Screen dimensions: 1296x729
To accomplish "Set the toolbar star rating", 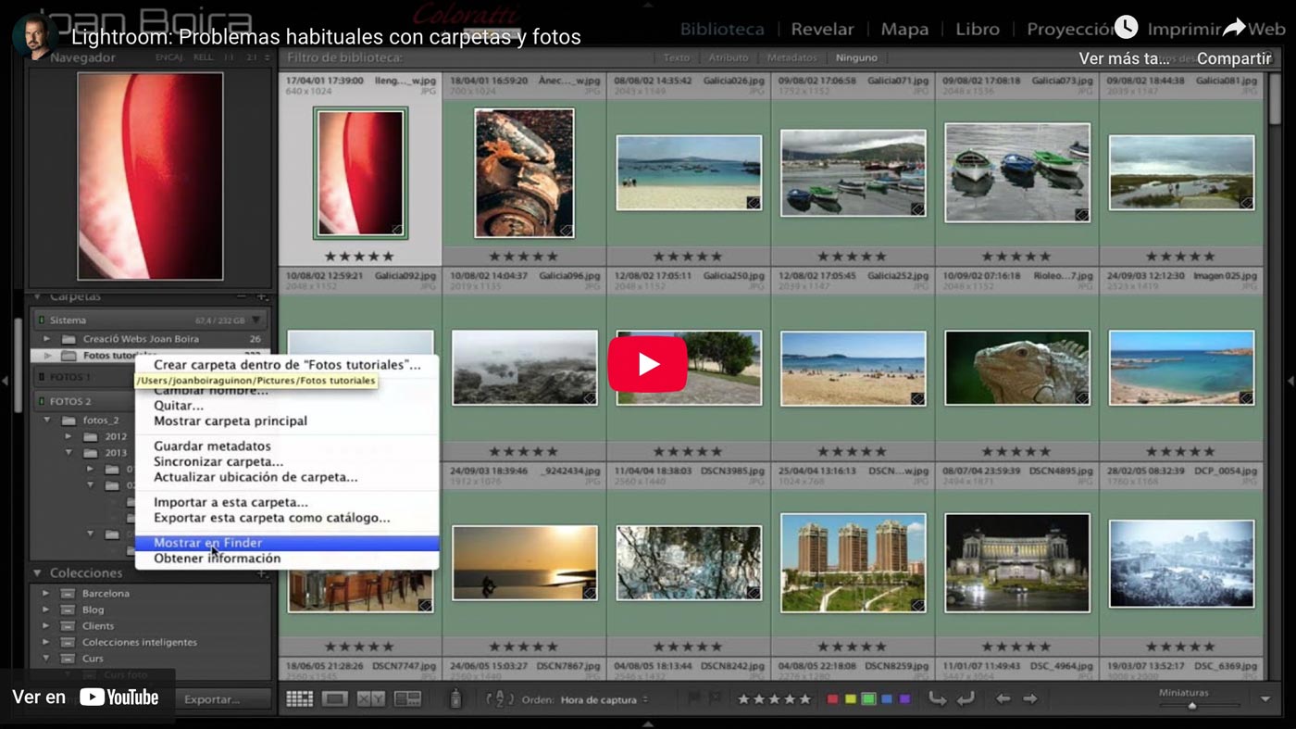I will click(x=774, y=699).
